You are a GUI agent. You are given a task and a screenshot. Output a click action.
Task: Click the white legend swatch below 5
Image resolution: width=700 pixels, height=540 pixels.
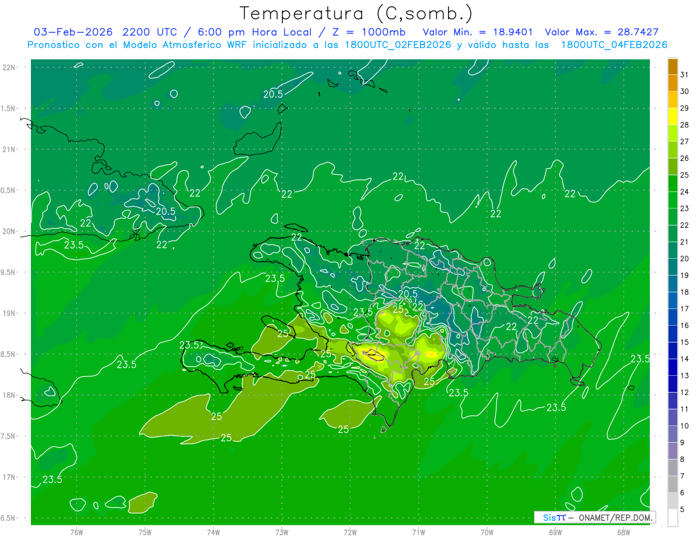tap(673, 518)
